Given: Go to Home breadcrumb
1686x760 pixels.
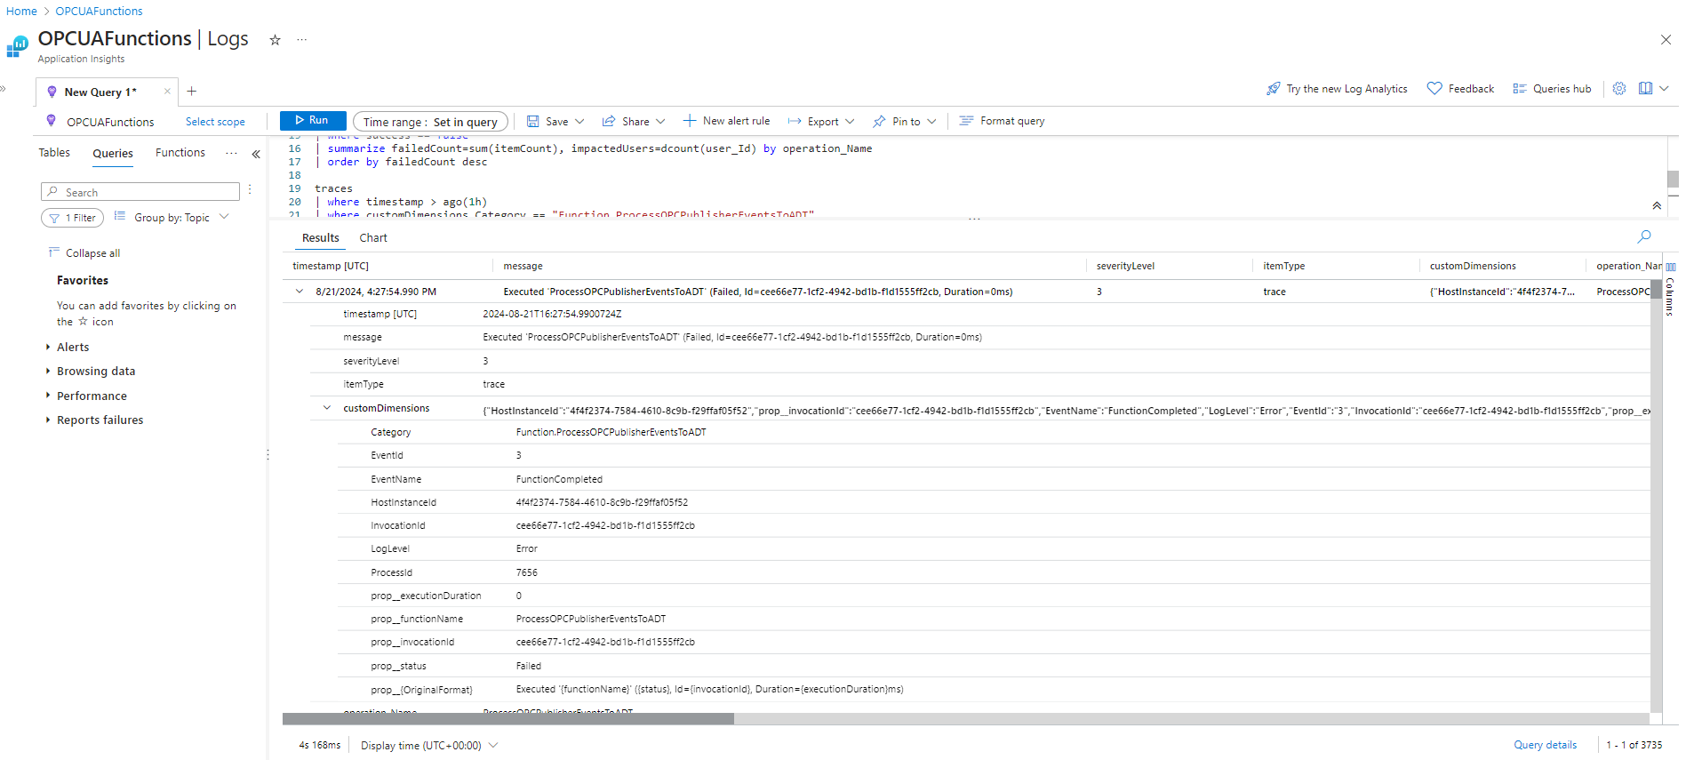Looking at the screenshot, I should coord(21,11).
